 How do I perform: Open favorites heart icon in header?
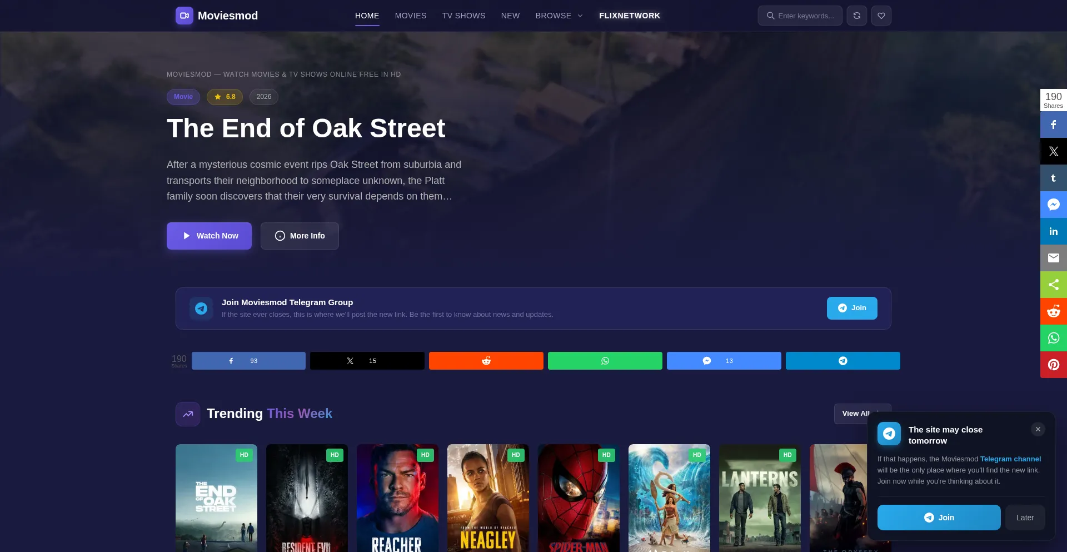pyautogui.click(x=881, y=16)
